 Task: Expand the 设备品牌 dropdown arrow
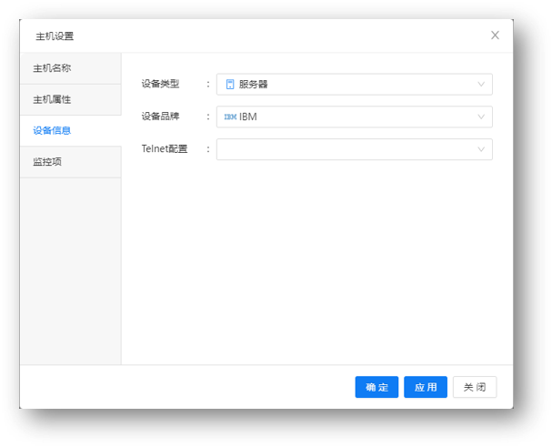tap(481, 117)
